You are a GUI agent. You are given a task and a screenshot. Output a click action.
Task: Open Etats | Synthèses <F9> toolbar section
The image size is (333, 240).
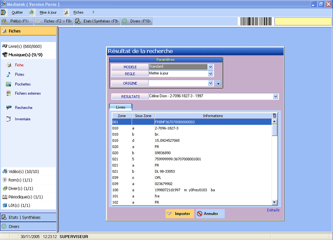[97, 21]
